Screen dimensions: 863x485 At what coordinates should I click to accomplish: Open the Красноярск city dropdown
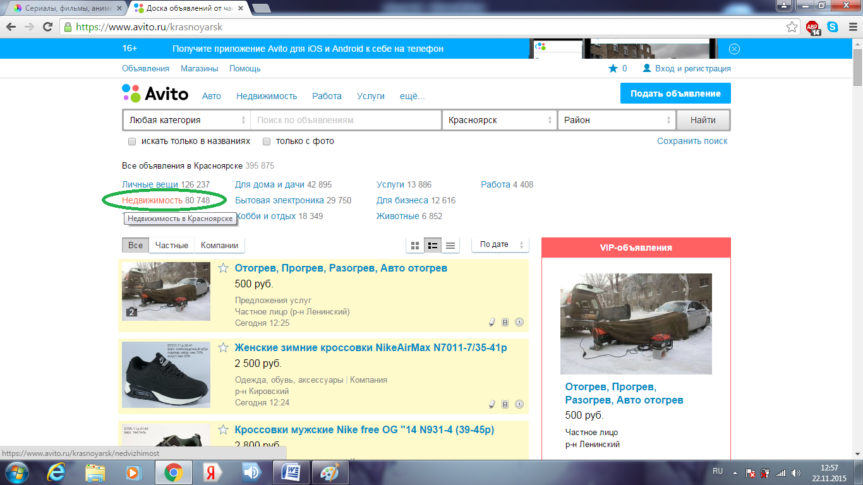[x=499, y=120]
